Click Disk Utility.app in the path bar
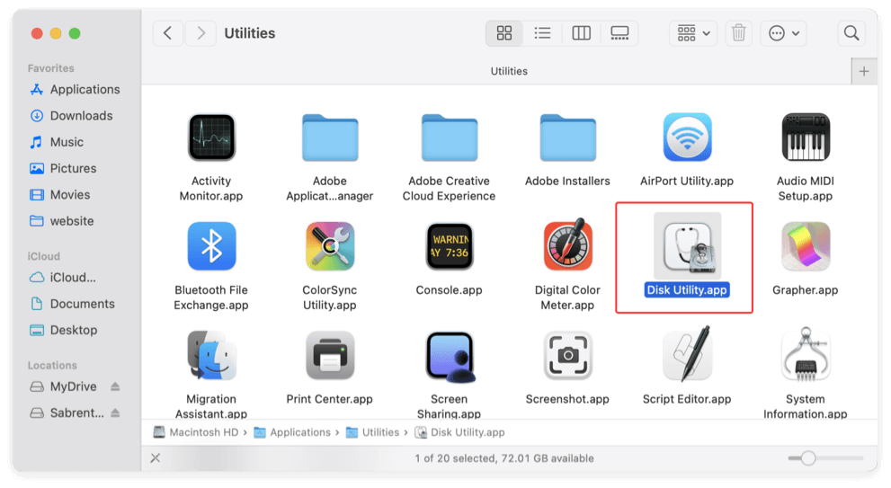This screenshot has width=891, height=488. 459,432
